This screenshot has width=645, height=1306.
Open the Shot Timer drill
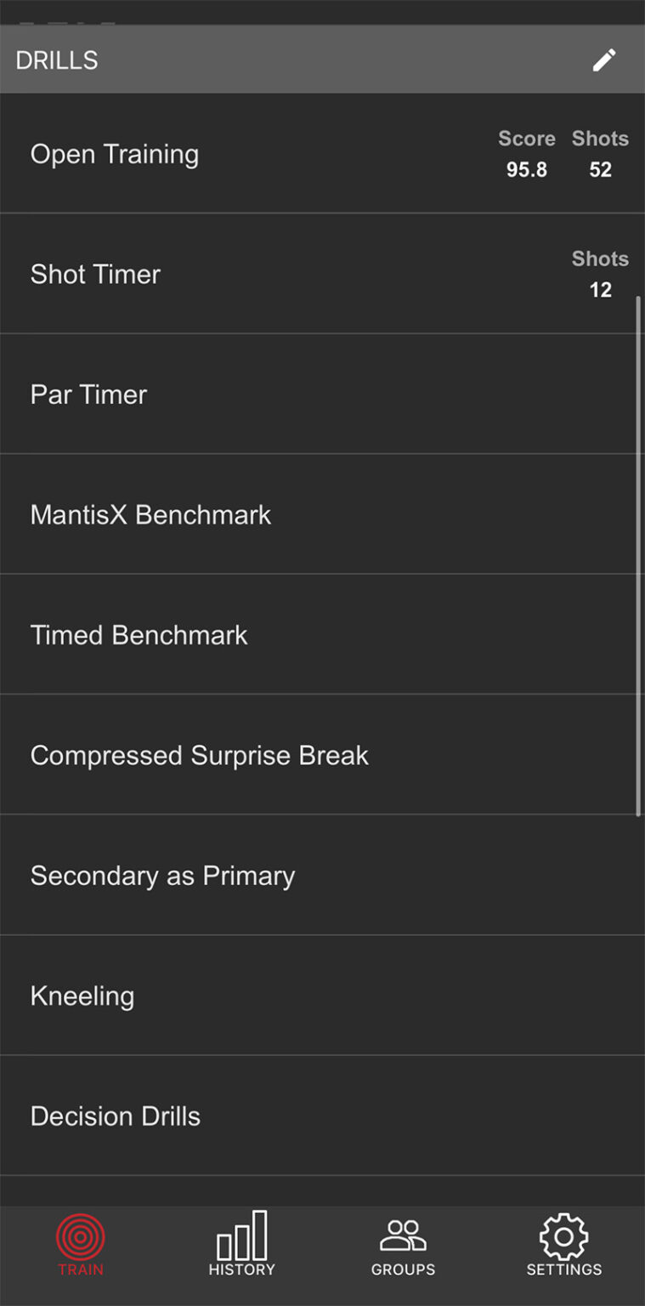(95, 274)
